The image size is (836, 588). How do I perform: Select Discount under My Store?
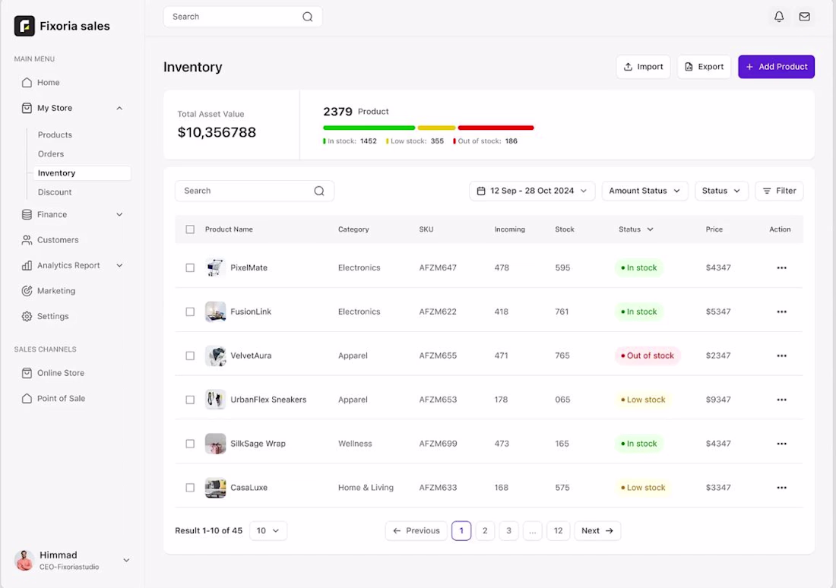pos(55,192)
